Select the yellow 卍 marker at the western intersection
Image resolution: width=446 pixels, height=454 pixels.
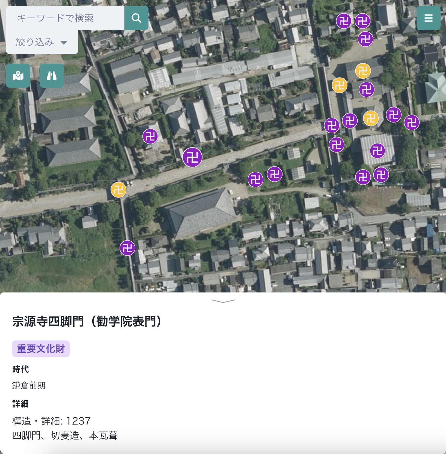click(118, 190)
